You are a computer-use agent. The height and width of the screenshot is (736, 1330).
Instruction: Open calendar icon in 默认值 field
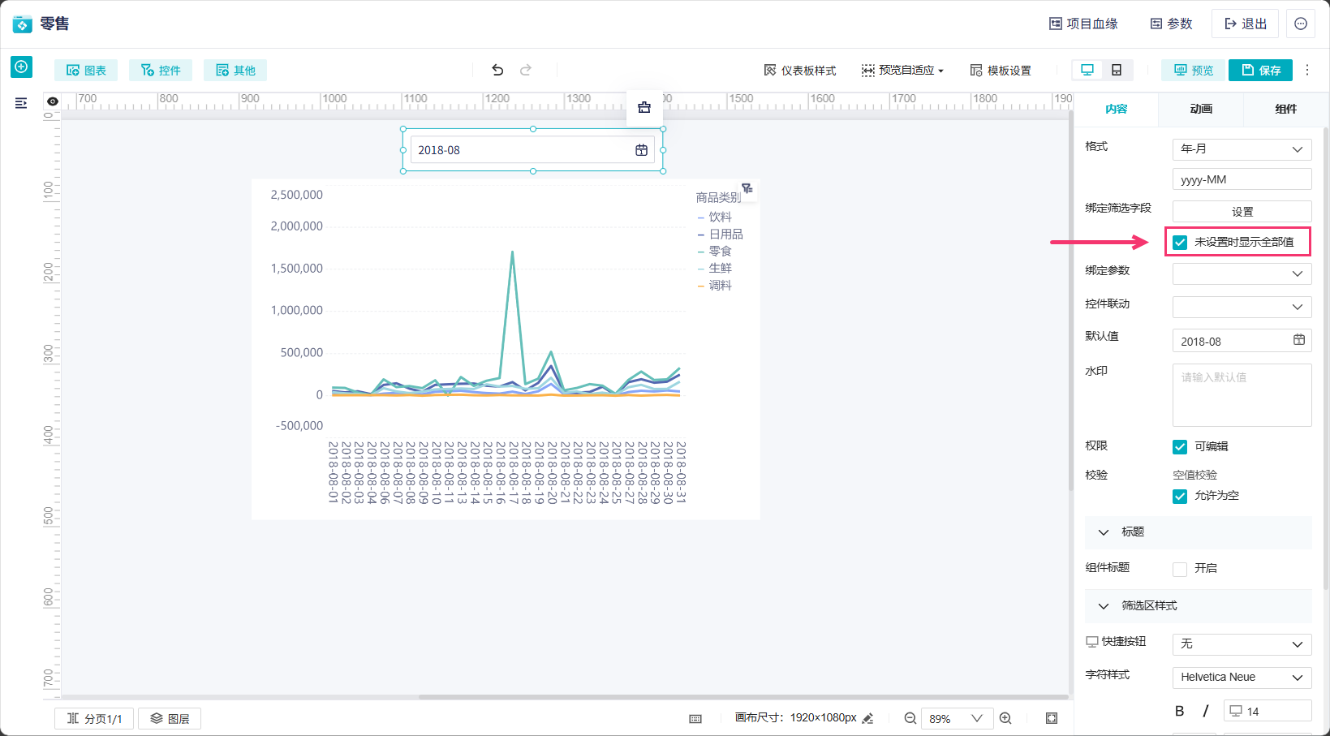click(x=1299, y=340)
